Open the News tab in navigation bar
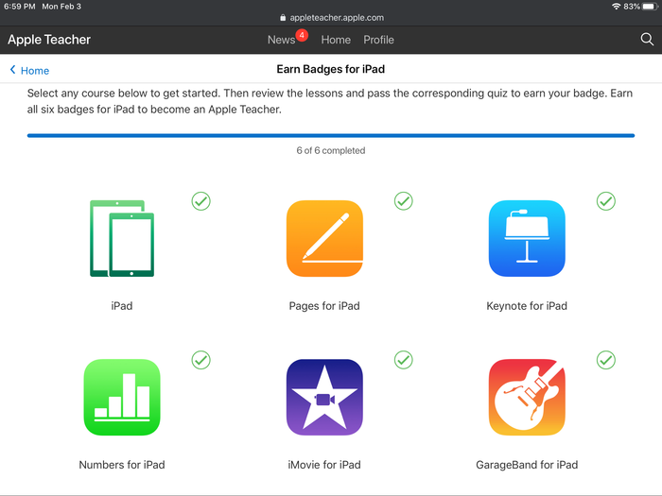Image resolution: width=662 pixels, height=496 pixels. click(x=281, y=40)
